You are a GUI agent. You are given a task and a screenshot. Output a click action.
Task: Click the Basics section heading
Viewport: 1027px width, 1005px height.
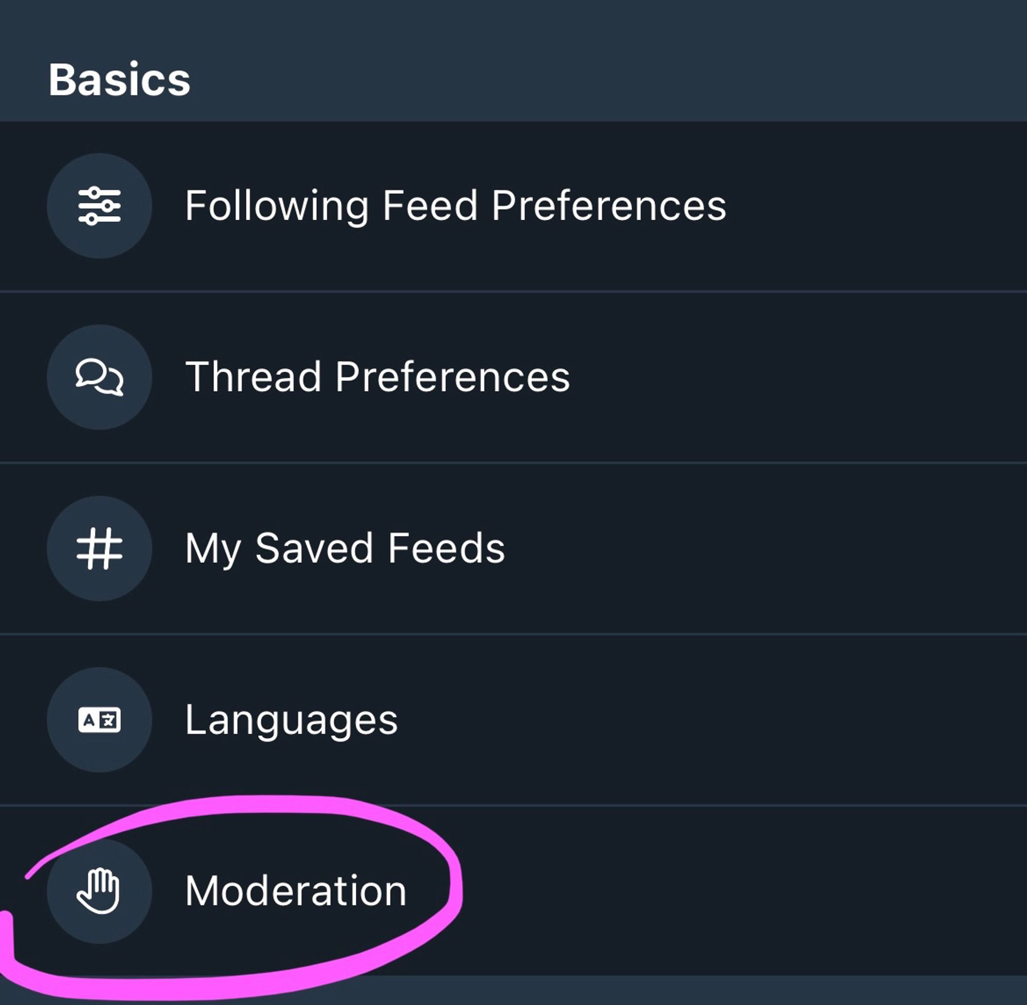[x=119, y=80]
